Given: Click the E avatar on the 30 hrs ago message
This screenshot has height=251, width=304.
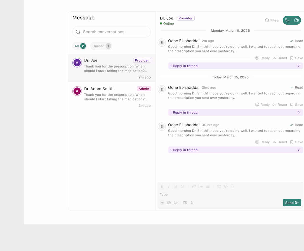Looking at the screenshot, I should coord(162,127).
